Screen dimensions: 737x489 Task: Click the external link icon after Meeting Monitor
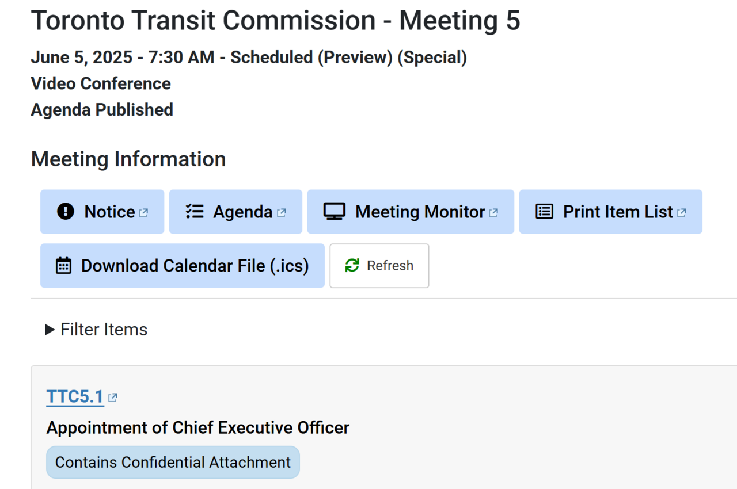(x=493, y=213)
